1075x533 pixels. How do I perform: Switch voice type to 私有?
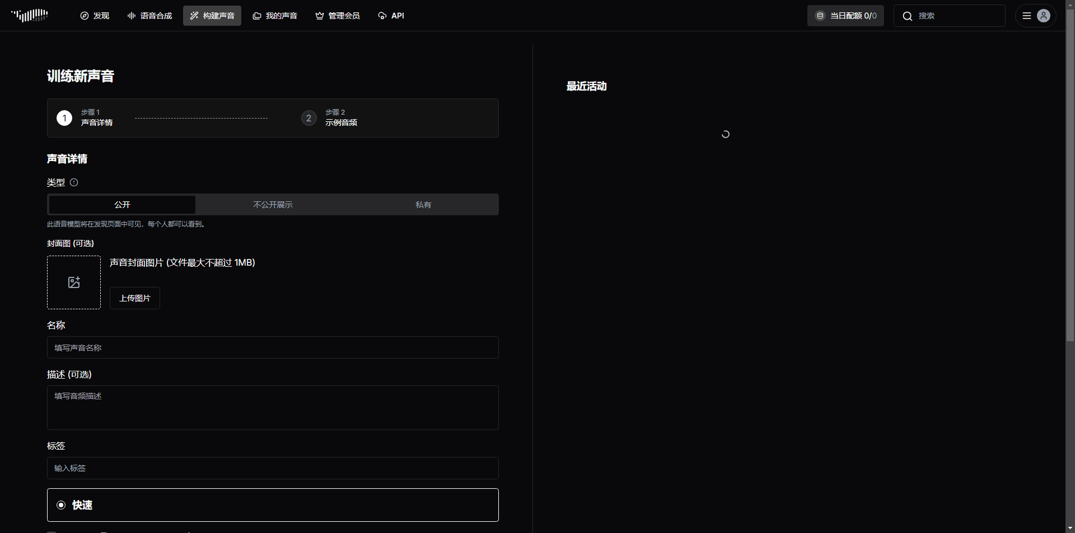[423, 205]
